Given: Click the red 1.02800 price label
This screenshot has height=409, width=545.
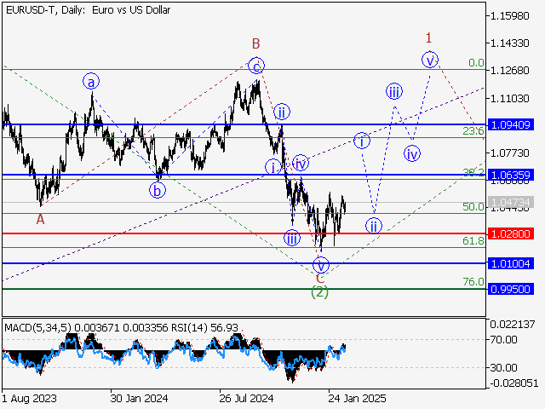Looking at the screenshot, I should pyautogui.click(x=510, y=233).
